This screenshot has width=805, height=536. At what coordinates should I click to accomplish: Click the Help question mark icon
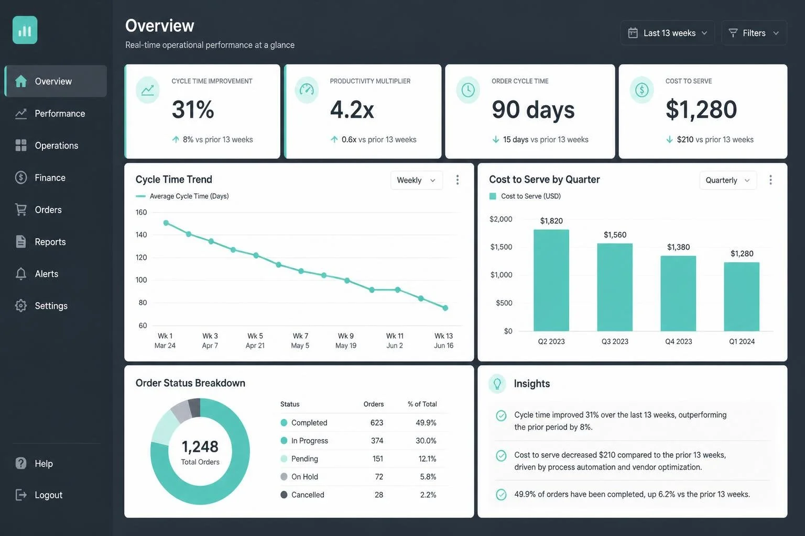point(21,463)
